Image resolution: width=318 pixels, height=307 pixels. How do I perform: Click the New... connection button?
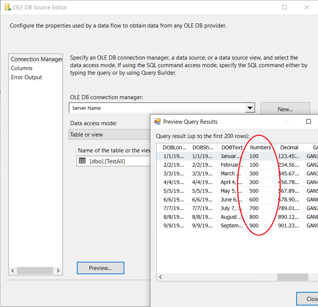[285, 109]
